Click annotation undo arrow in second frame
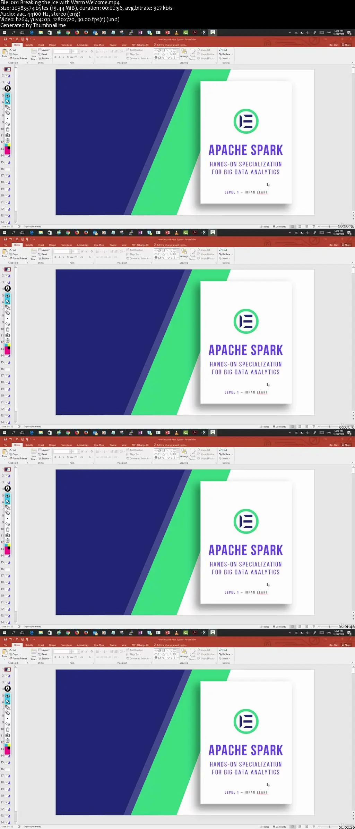355x829 pixels. pos(7,324)
